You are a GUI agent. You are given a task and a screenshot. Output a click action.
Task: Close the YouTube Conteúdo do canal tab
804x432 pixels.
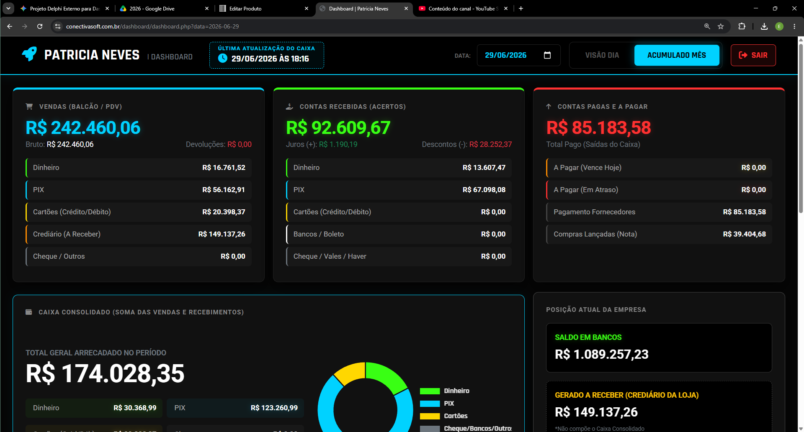click(506, 8)
